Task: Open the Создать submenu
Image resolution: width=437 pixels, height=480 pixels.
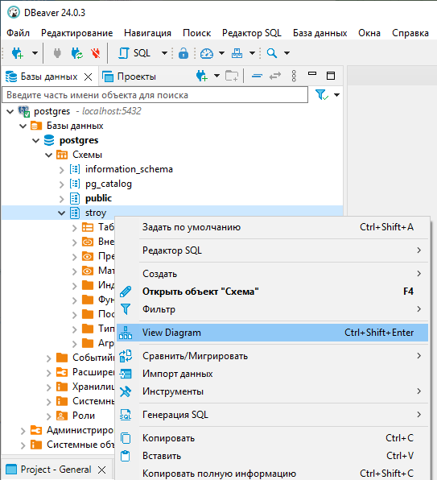Action: (272, 274)
